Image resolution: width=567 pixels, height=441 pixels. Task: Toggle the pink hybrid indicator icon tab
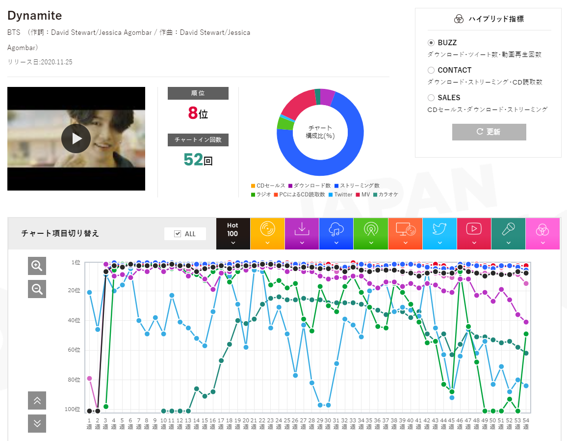click(543, 234)
